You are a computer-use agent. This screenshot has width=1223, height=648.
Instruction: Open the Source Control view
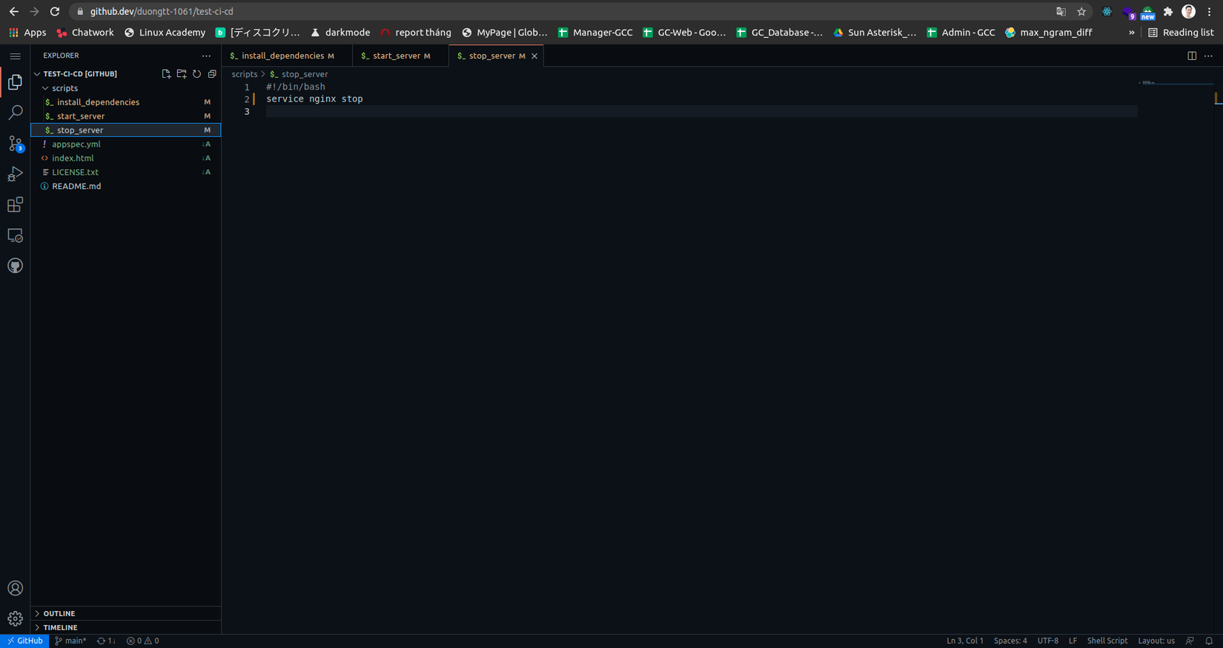[x=15, y=144]
